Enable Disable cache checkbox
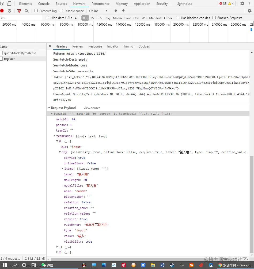The image size is (254, 269). pyautogui.click(x=61, y=11)
